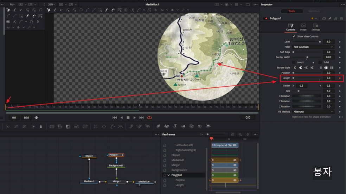Select the Merge1 node

click(116, 181)
